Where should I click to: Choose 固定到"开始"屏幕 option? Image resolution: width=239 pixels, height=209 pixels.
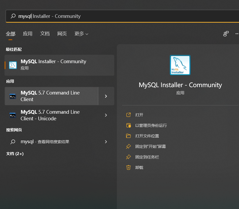[150, 147]
